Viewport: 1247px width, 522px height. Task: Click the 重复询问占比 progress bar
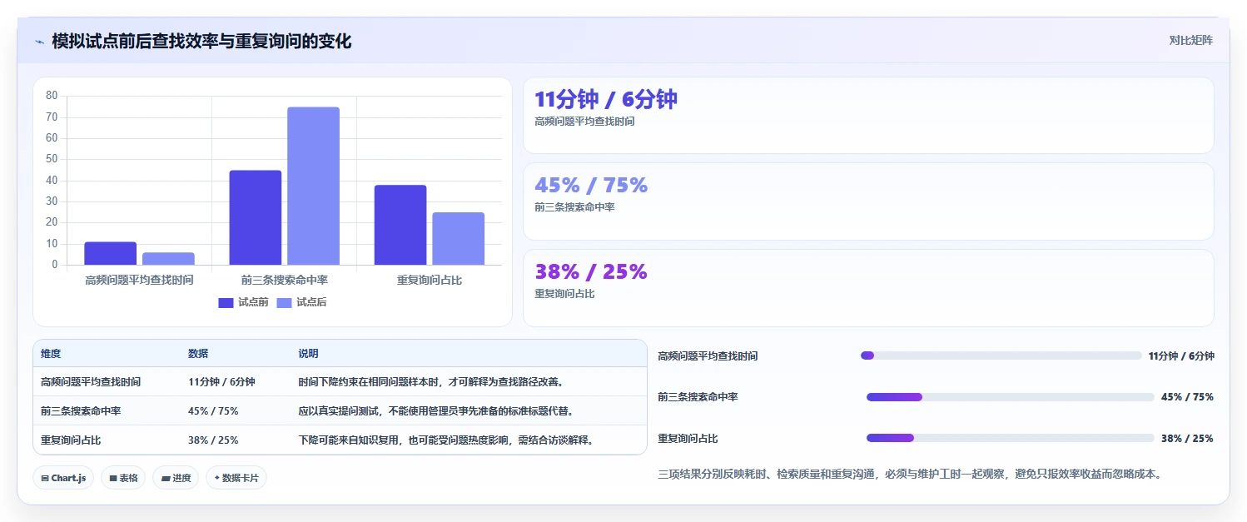point(1011,438)
